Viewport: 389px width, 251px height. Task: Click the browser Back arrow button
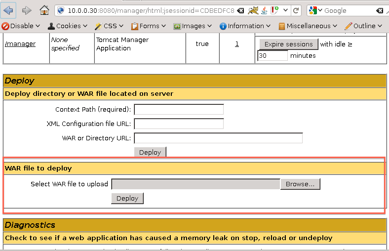[9, 10]
